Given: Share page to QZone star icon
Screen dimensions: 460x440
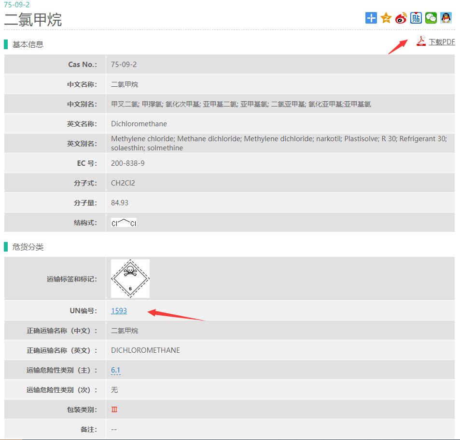Looking at the screenshot, I should point(386,18).
